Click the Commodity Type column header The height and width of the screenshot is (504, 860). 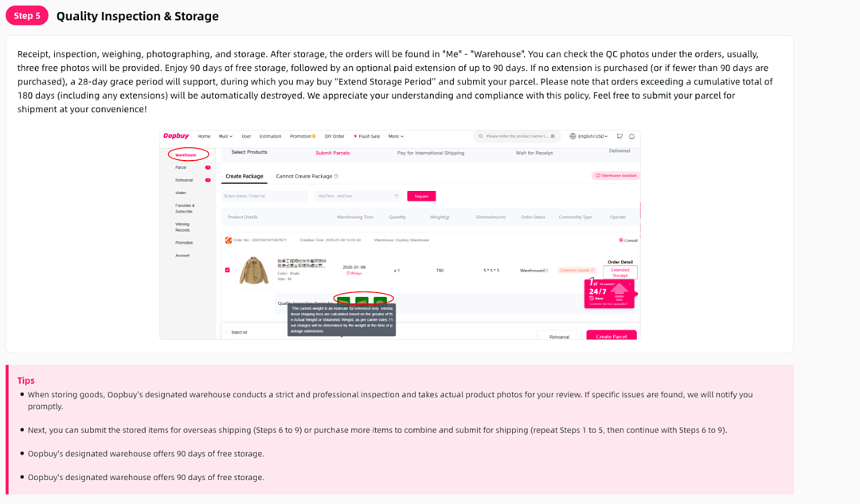[x=576, y=217]
